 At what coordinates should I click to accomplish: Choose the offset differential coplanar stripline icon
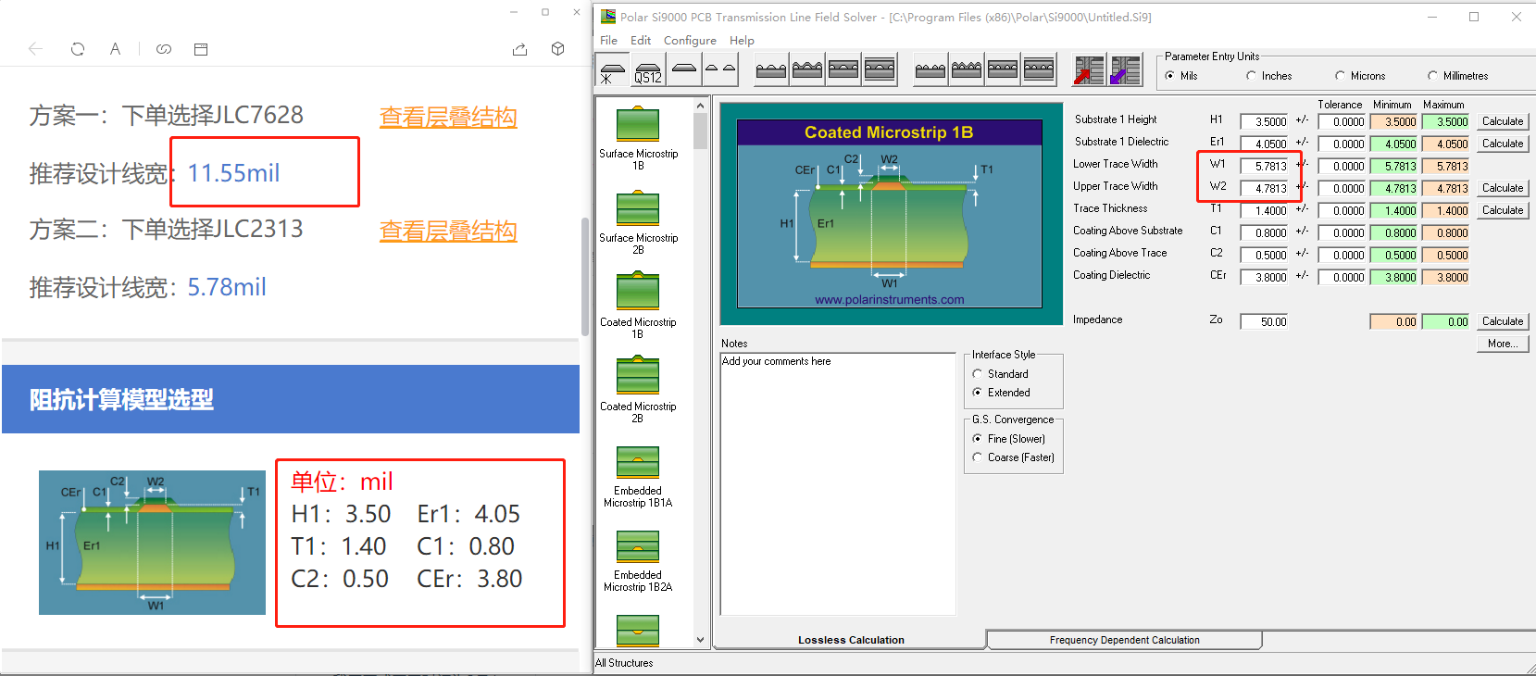[x=1039, y=70]
